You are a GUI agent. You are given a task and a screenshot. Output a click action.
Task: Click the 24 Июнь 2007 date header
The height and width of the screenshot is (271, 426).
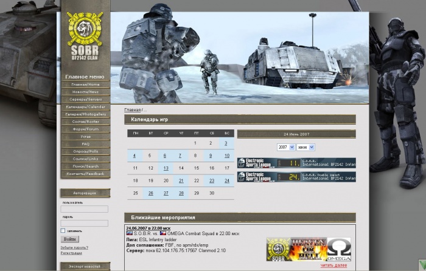296,134
